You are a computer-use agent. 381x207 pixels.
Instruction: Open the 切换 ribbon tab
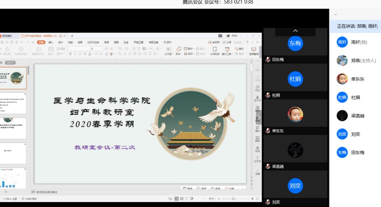70,42
